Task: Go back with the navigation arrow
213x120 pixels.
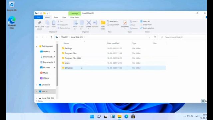Action: coord(37,37)
